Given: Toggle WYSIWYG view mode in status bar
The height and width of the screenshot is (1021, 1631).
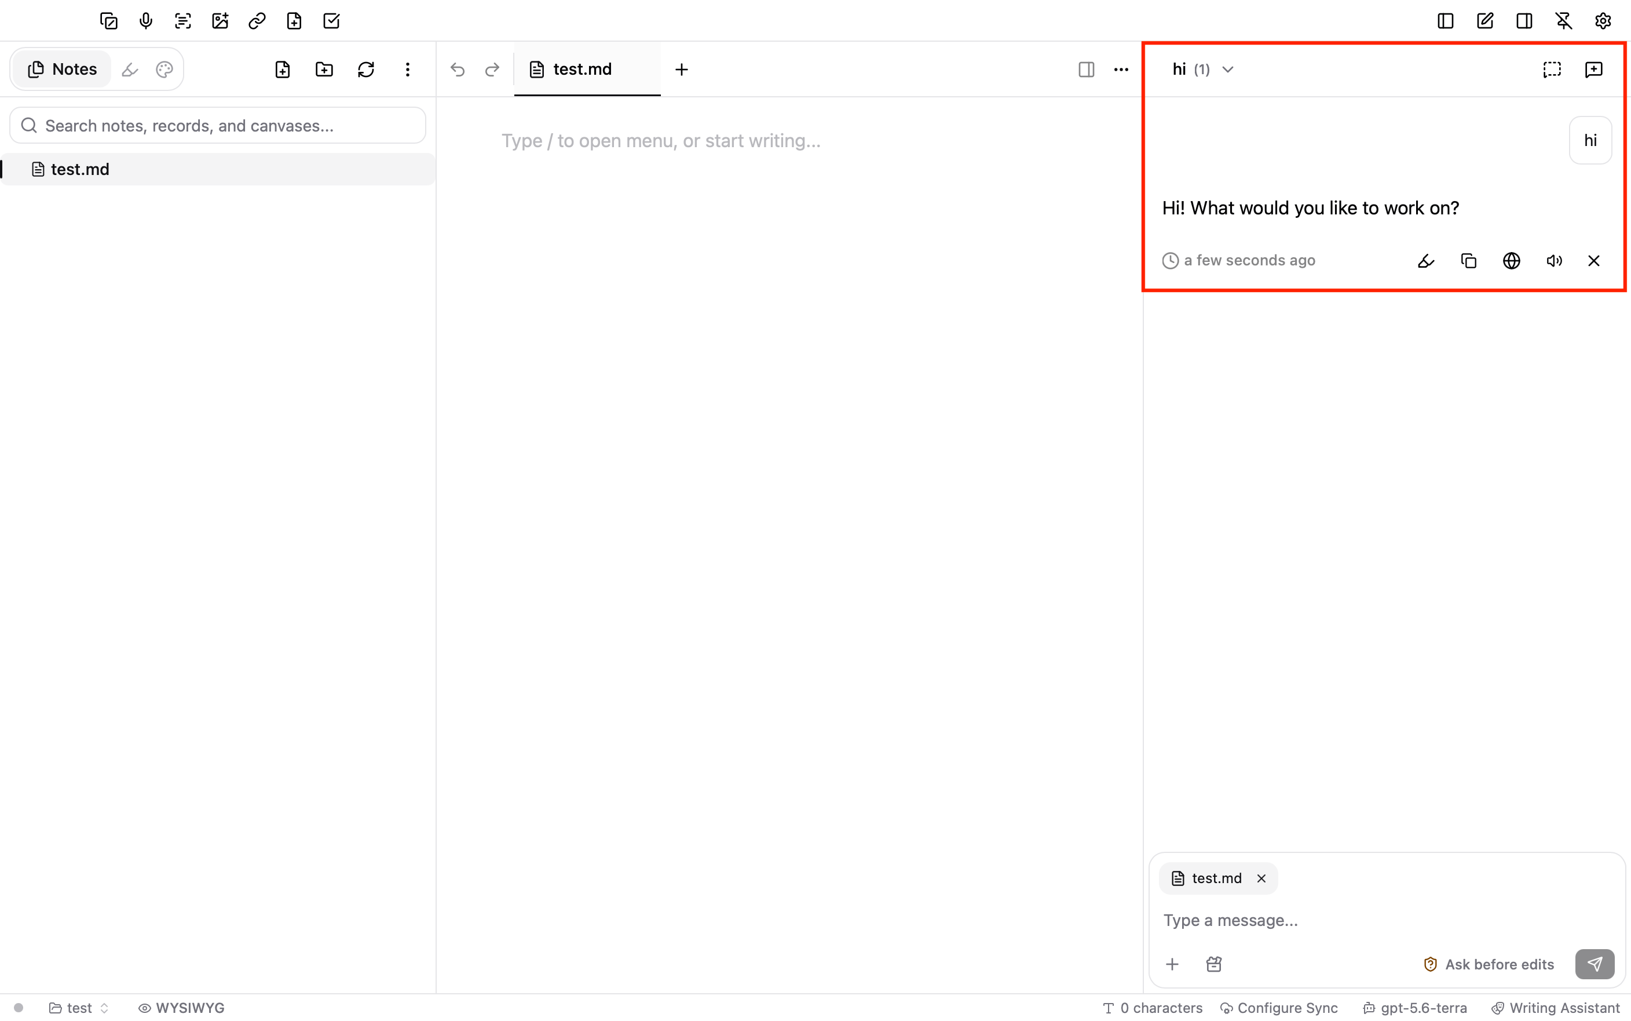Looking at the screenshot, I should [x=181, y=1008].
